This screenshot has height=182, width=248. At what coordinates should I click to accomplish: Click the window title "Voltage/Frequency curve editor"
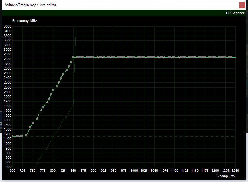click(x=30, y=5)
